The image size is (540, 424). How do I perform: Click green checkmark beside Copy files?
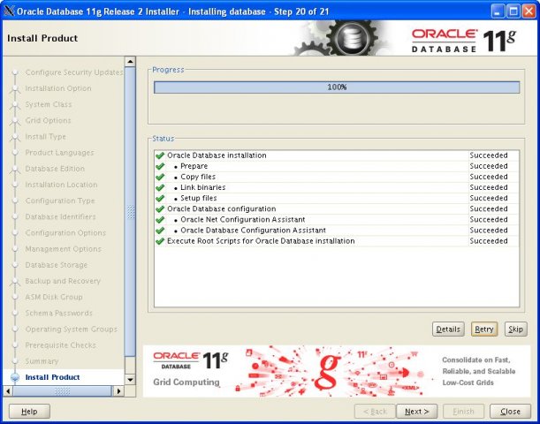tap(160, 177)
